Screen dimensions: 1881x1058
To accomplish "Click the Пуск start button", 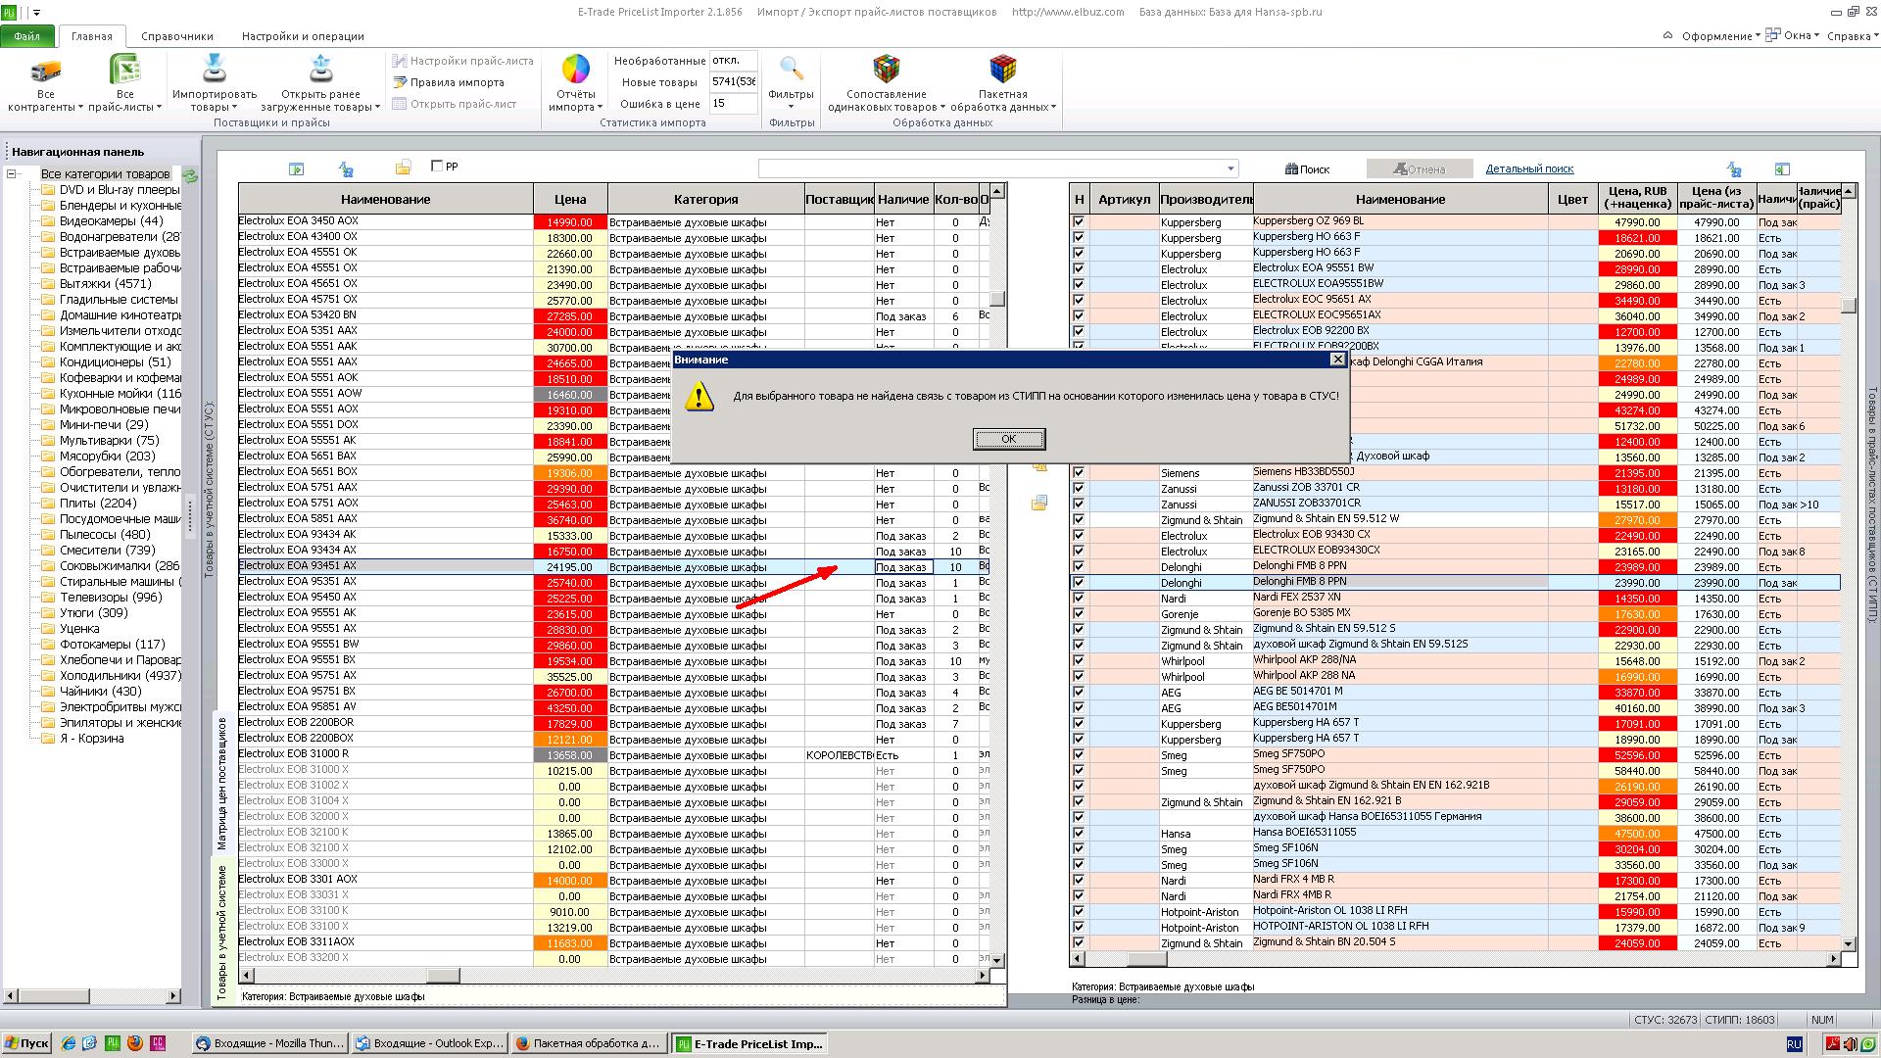I will (26, 1043).
